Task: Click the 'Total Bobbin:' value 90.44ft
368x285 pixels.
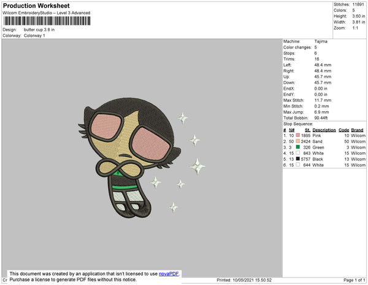Action: click(321, 118)
